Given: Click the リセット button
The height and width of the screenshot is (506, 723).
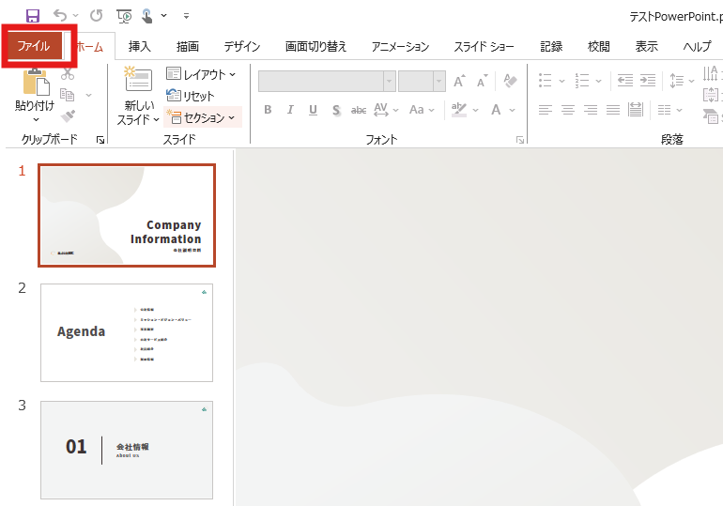Looking at the screenshot, I should tap(190, 96).
